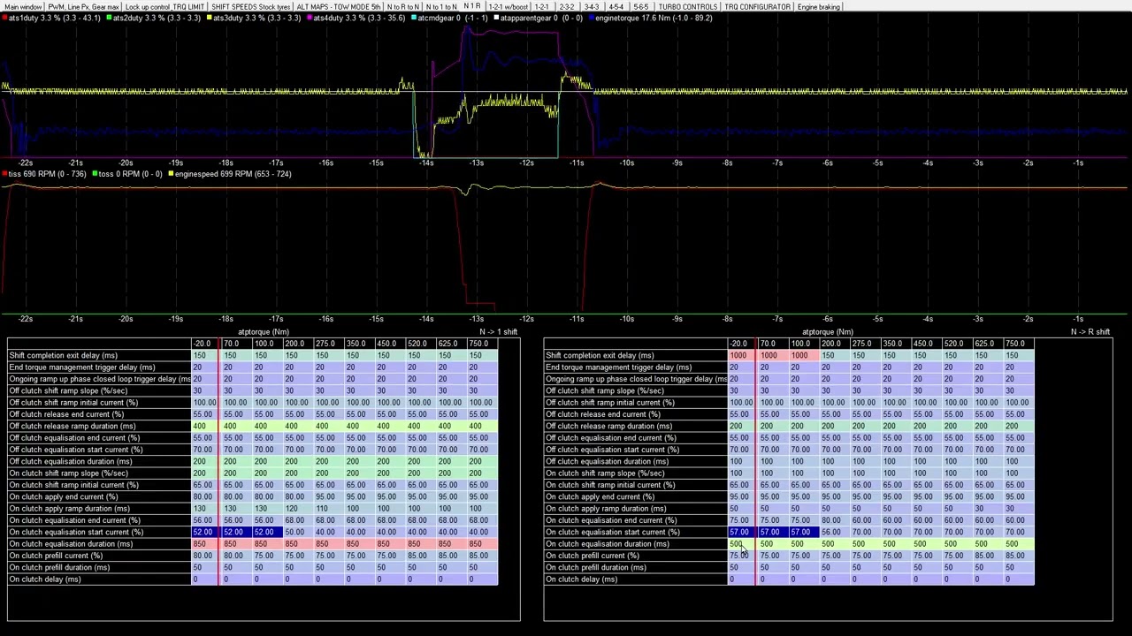The width and height of the screenshot is (1132, 636).
Task: Switch to the TRQ CONFIGURATOR tab
Action: tap(757, 7)
